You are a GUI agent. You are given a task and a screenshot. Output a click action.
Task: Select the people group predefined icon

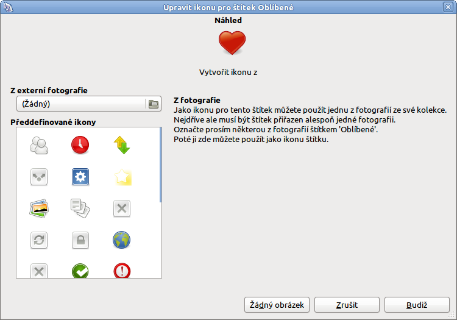pos(39,145)
